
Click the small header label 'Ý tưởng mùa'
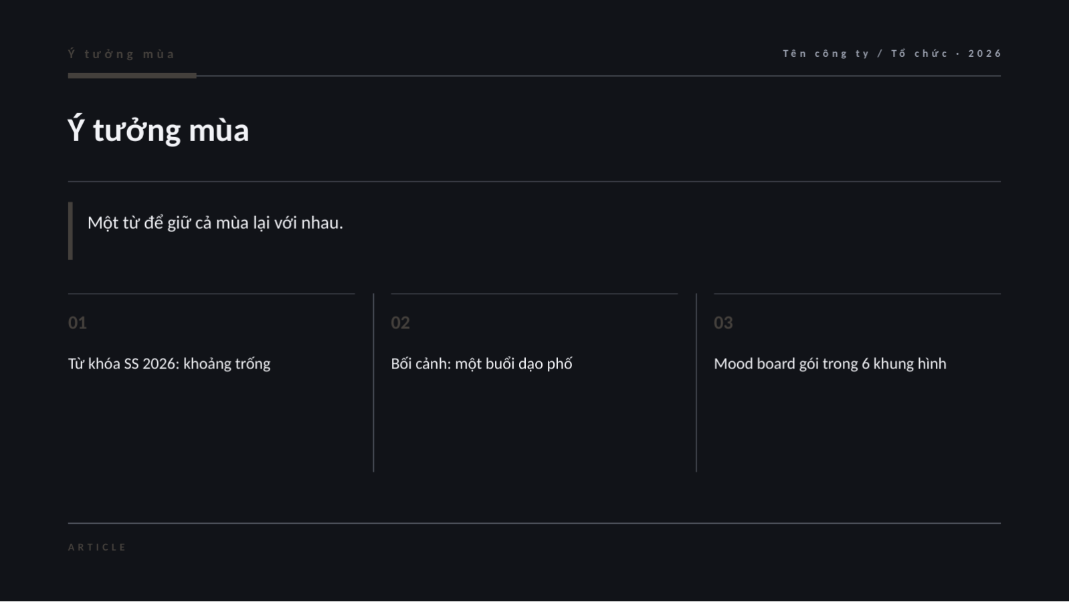(121, 54)
